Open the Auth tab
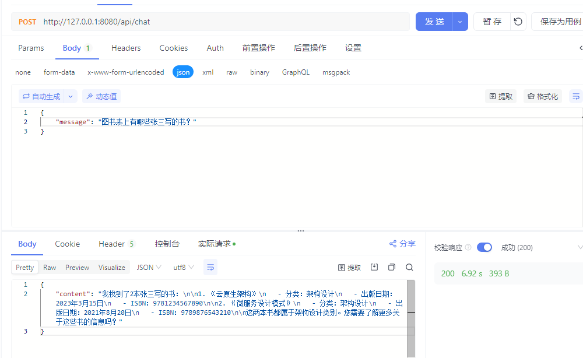Image resolution: width=583 pixels, height=358 pixels. (215, 48)
